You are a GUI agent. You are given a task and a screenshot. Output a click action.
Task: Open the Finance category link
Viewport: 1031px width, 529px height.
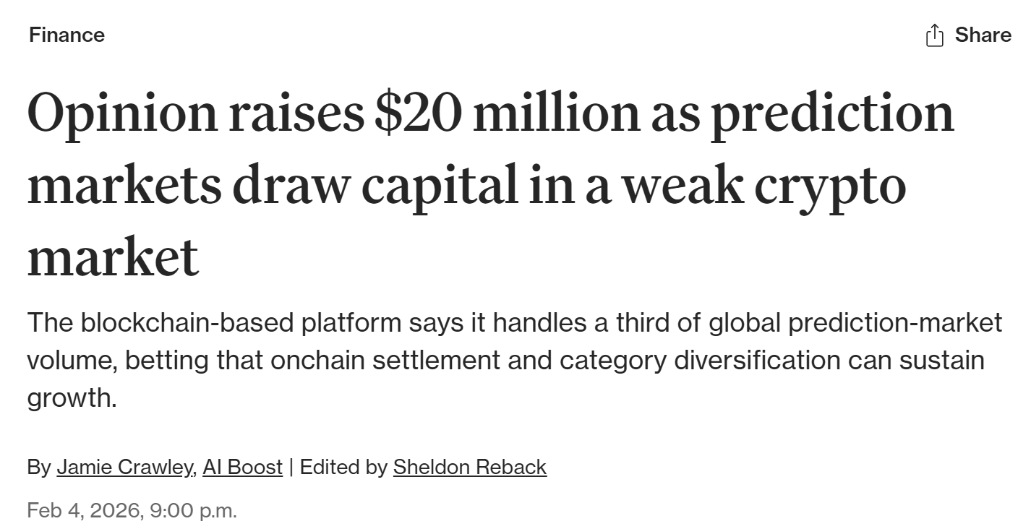point(67,35)
